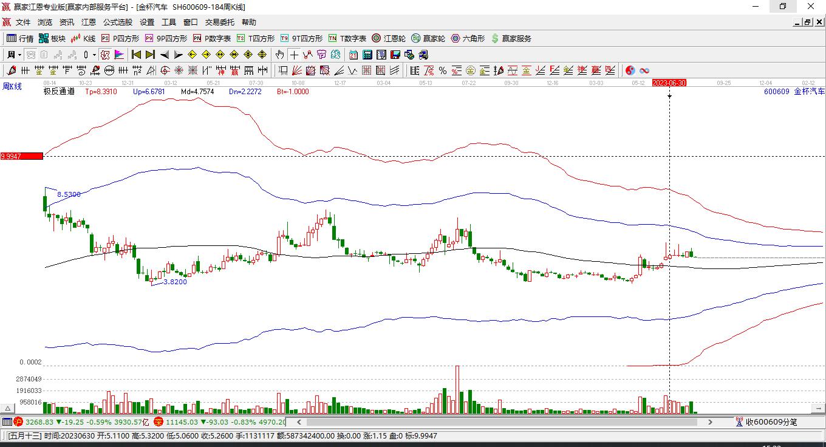Open the 交易委托 menu
The height and width of the screenshot is (447, 826).
point(220,22)
